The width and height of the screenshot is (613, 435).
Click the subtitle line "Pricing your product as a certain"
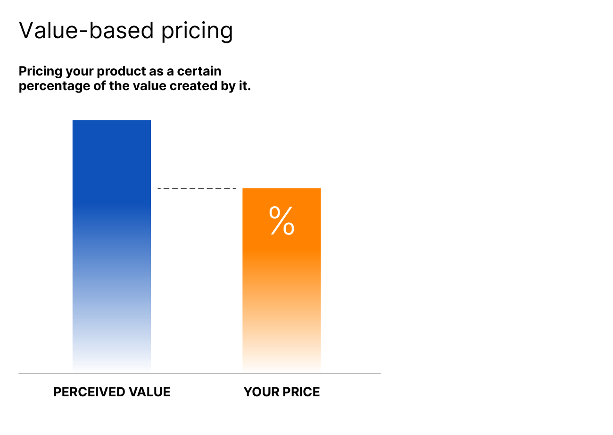coord(120,72)
